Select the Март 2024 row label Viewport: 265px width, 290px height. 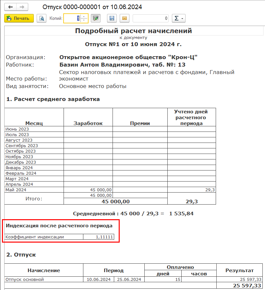click(34, 179)
